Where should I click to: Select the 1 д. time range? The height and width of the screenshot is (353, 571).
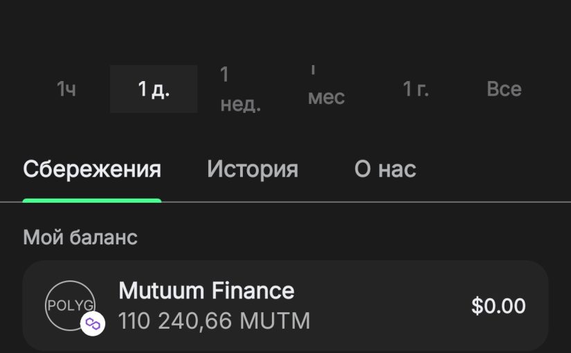coord(154,89)
